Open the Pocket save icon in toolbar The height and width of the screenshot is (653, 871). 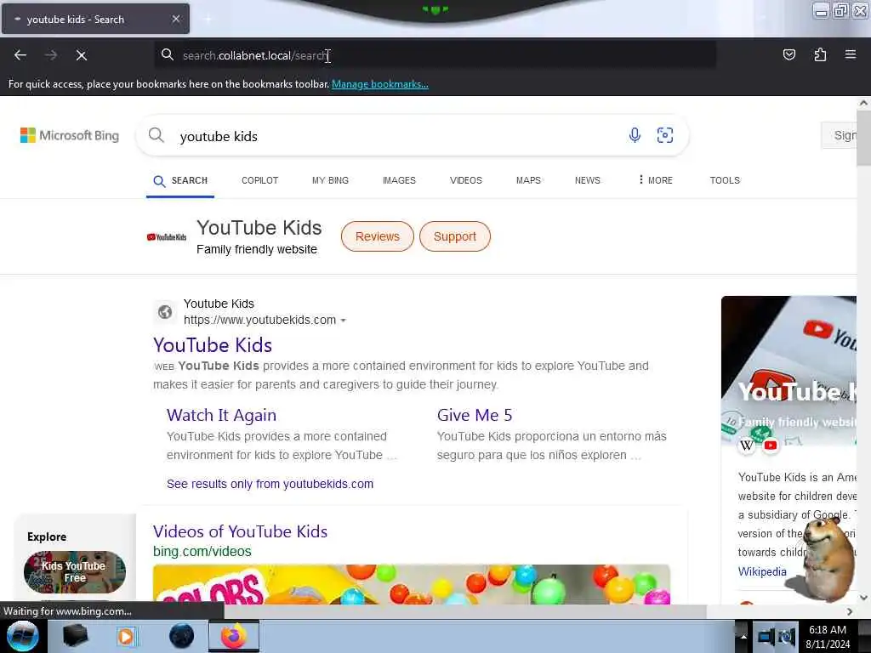tap(788, 54)
